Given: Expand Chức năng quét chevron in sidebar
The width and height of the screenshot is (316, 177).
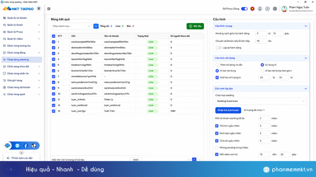Looking at the screenshot, I should pos(39,94).
